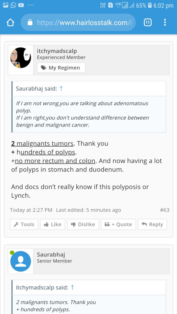Screen dimensions: 177x314
Task: Tap the hairlosstalk.com address bar
Action: (x=78, y=22)
